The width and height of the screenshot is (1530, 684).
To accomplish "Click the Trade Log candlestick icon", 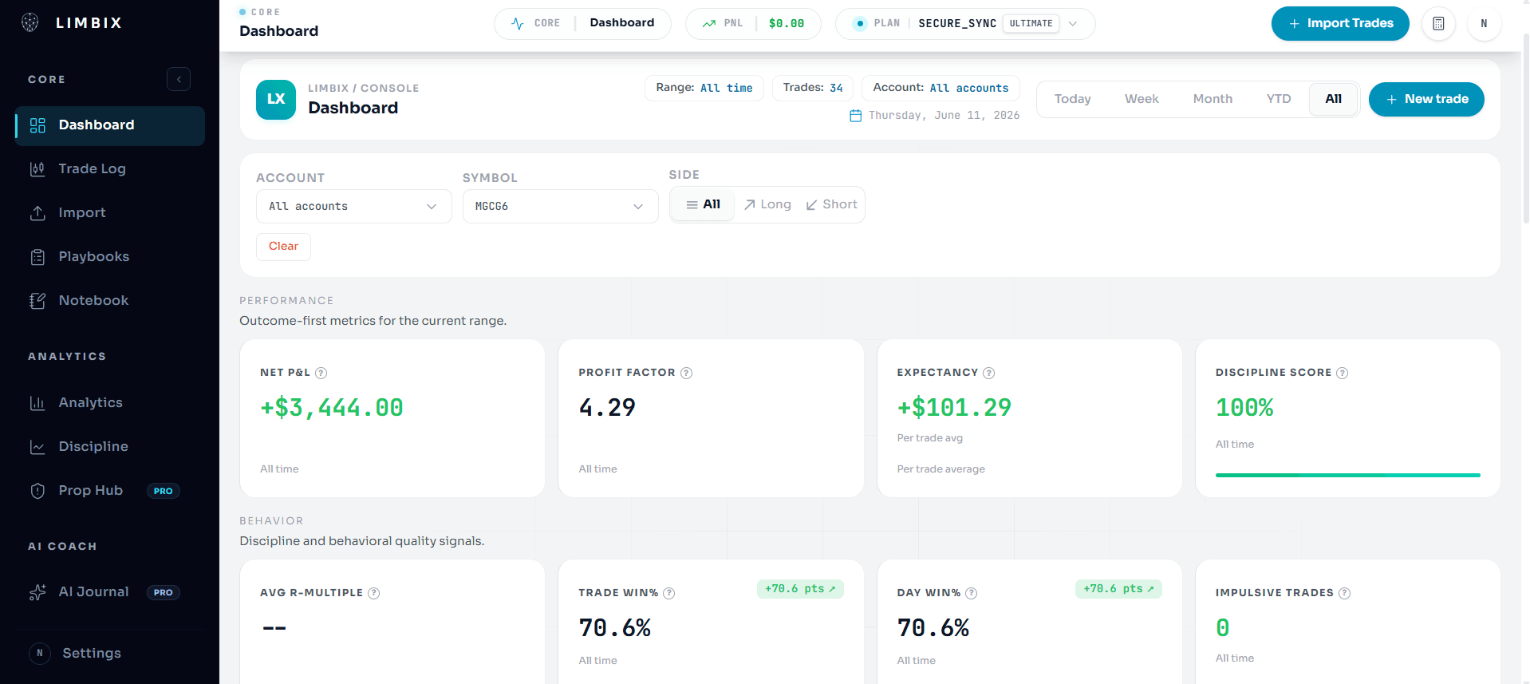I will pos(37,169).
